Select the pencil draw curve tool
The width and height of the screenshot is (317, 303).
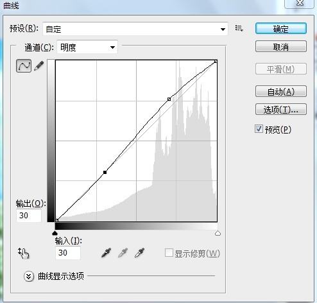39,65
